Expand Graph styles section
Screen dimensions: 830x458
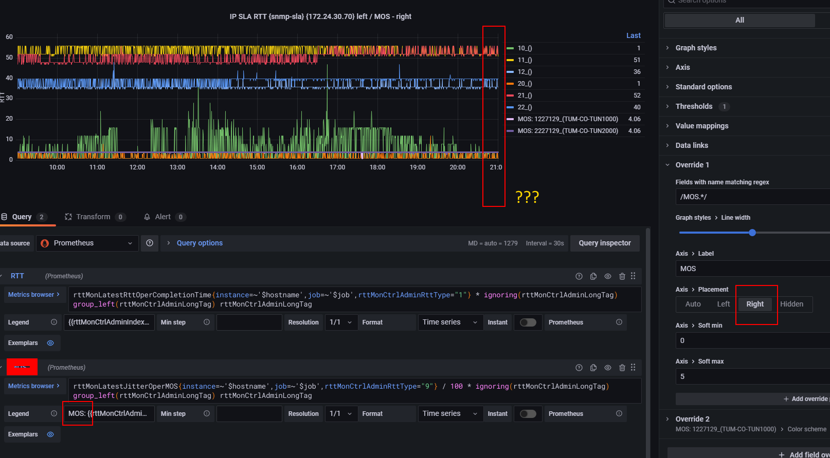pos(696,48)
